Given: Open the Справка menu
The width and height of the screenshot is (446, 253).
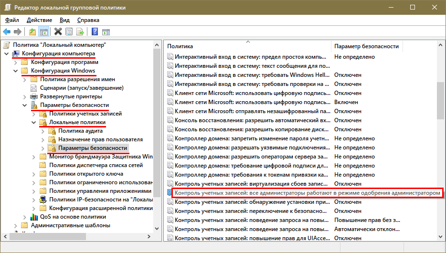Looking at the screenshot, I should click(88, 20).
